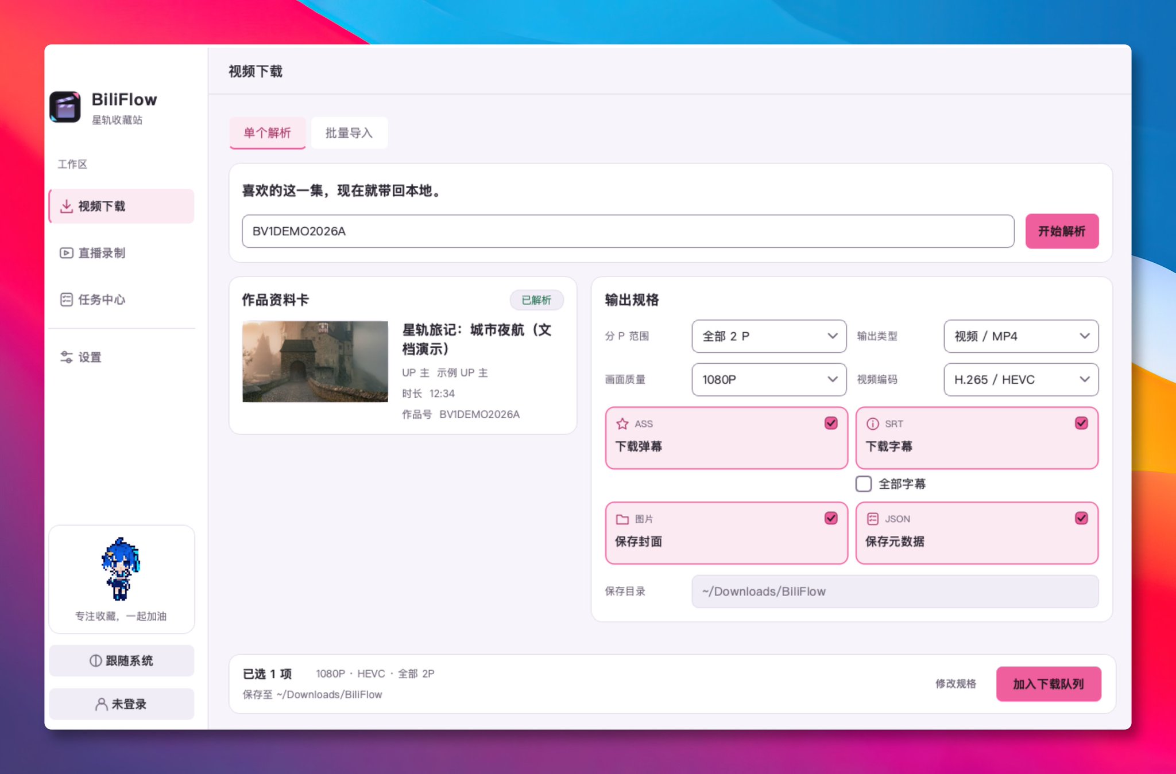Open the 输出类型 视频 / MP4 dropdown
The height and width of the screenshot is (774, 1176).
(x=1021, y=336)
